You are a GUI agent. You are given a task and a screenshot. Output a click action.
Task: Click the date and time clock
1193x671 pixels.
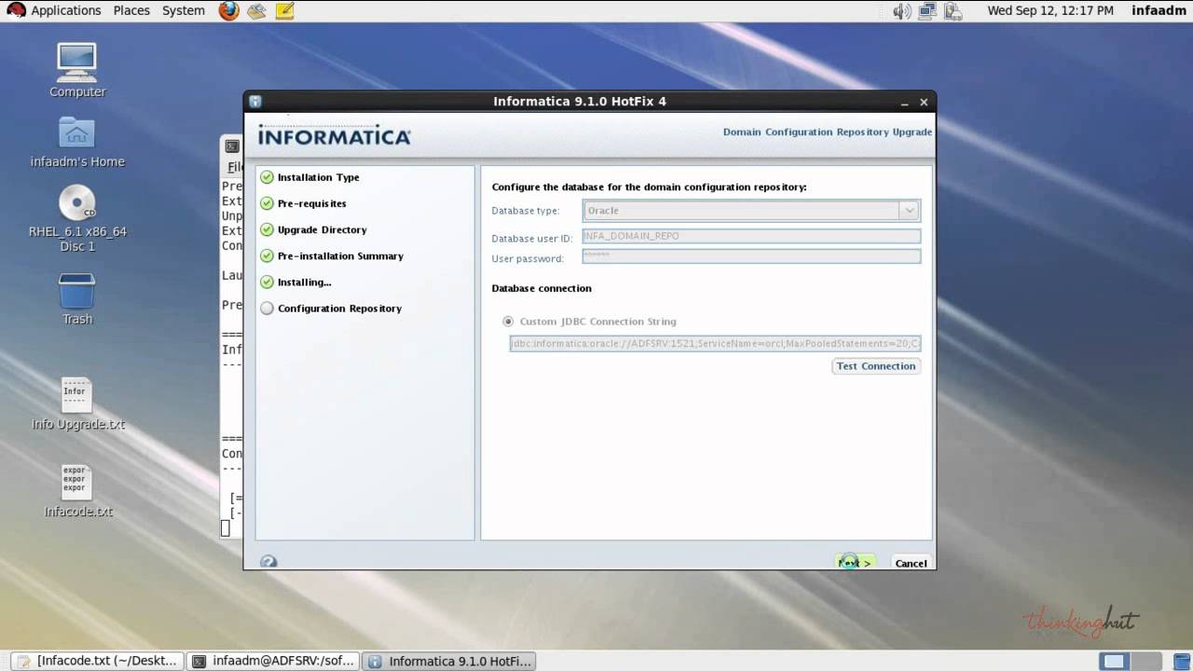tap(1050, 10)
